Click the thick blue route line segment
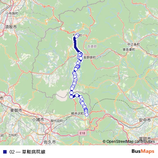Image resolution: width=158 pixels, height=158 pixels. [76, 46]
